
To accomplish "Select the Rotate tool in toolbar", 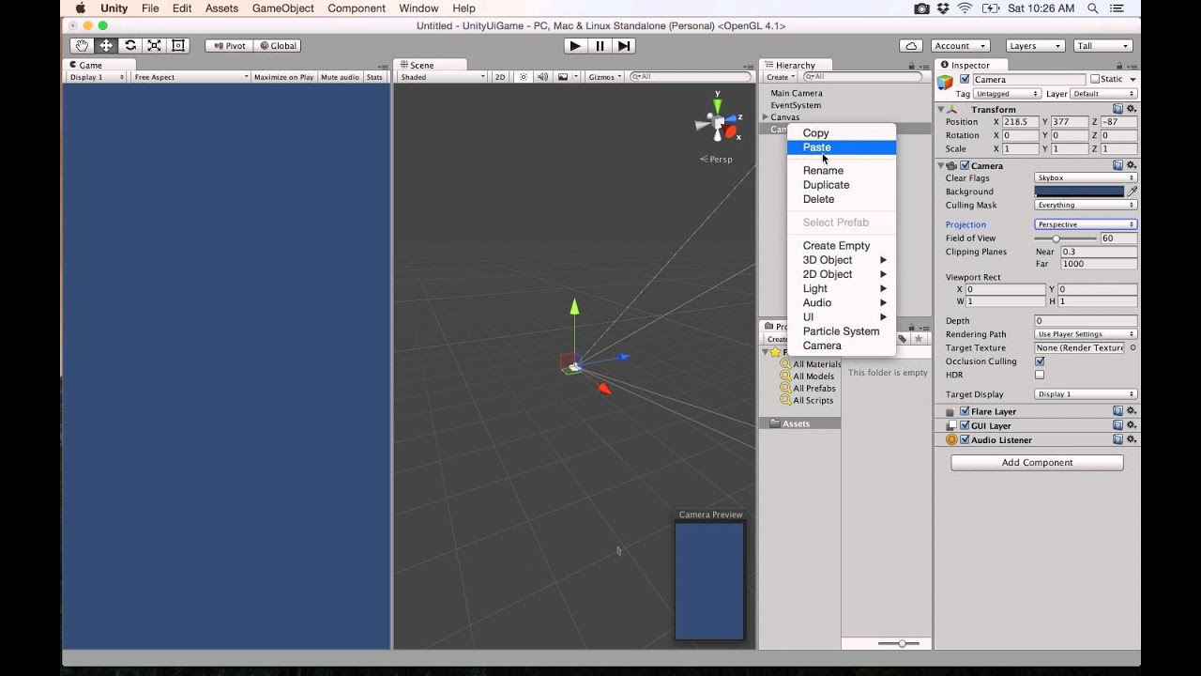I will (130, 45).
